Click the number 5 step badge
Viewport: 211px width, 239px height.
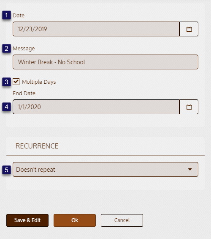6,170
